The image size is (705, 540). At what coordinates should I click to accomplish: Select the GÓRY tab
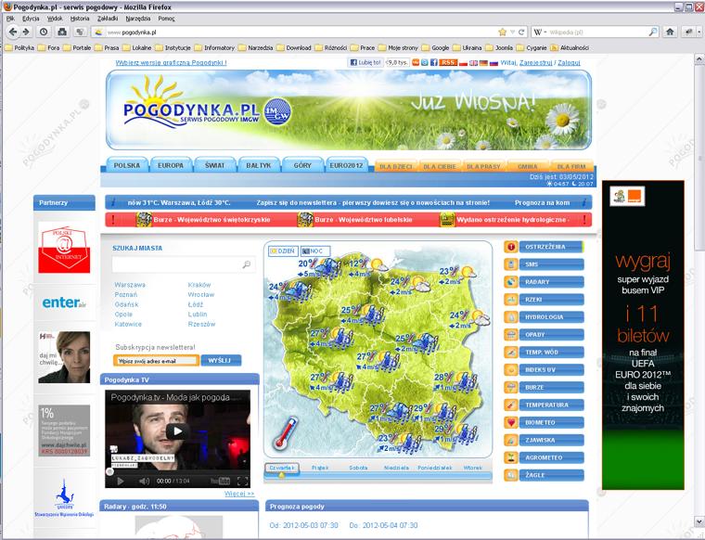coord(302,165)
